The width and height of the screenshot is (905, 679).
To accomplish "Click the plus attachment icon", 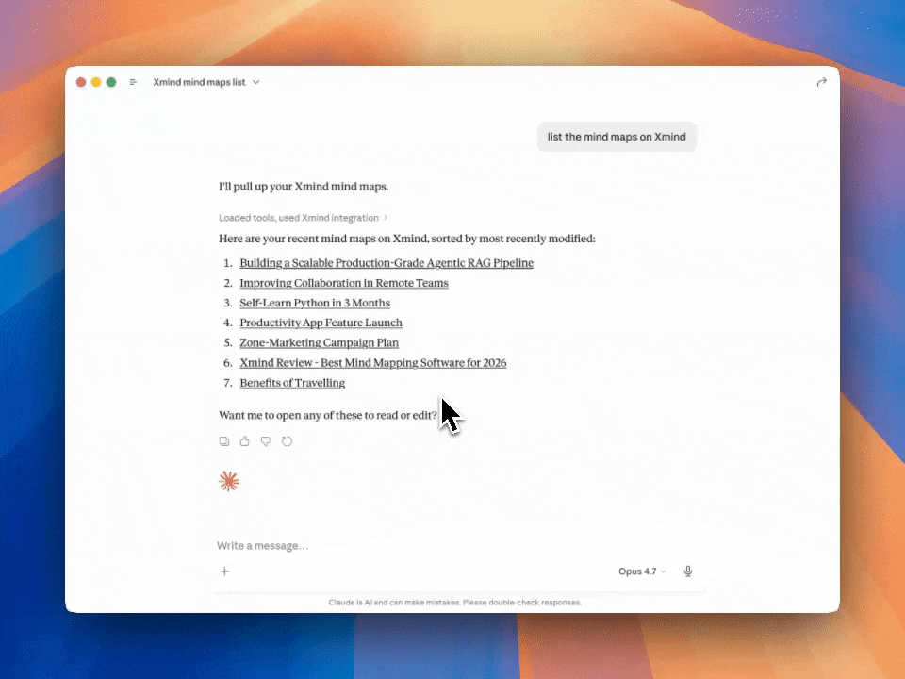I will pos(225,571).
